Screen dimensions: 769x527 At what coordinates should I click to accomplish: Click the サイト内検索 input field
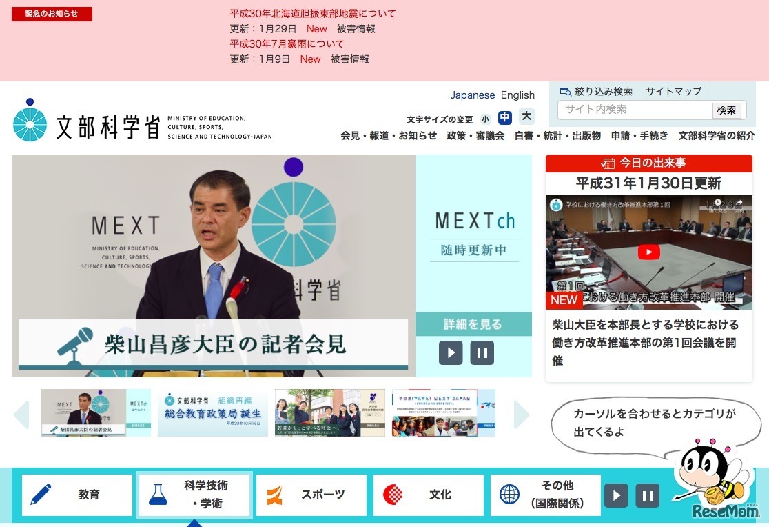[x=634, y=110]
